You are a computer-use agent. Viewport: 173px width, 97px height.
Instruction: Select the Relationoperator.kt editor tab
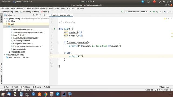(61, 15)
